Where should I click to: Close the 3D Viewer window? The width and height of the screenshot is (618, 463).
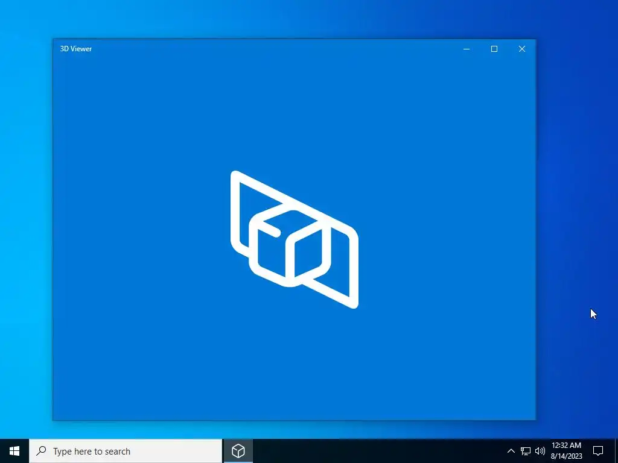pos(522,49)
